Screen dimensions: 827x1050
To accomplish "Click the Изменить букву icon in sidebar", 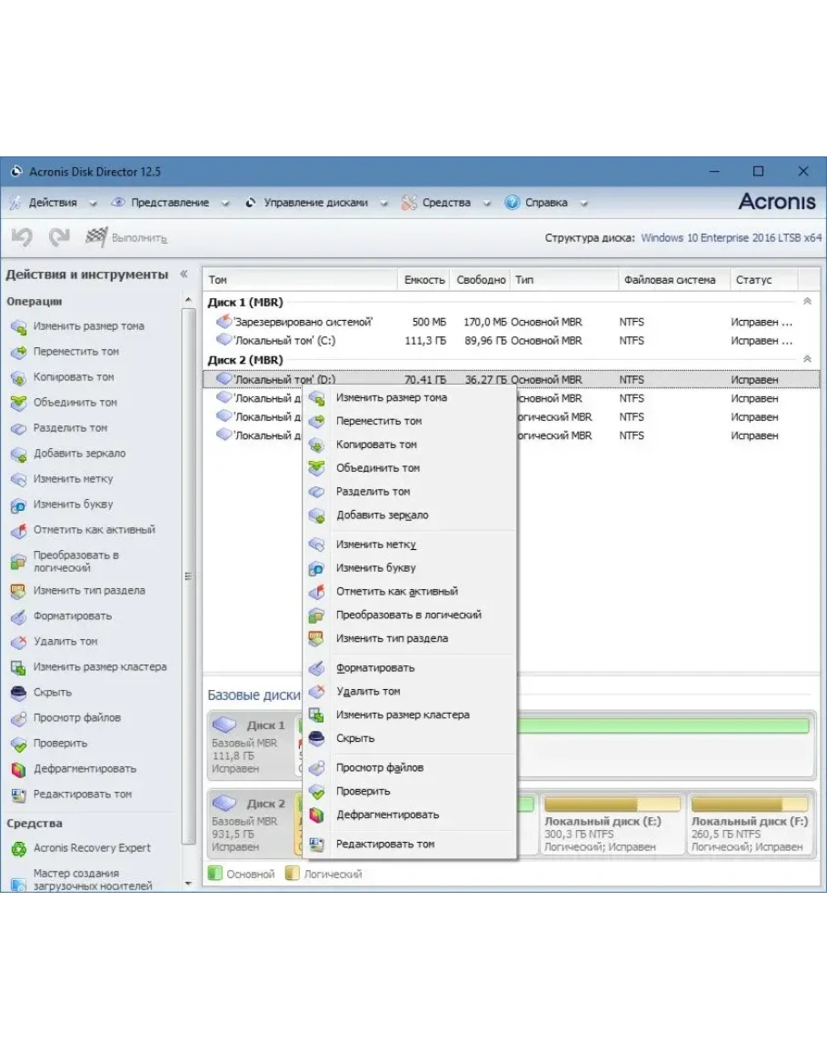I will (18, 505).
